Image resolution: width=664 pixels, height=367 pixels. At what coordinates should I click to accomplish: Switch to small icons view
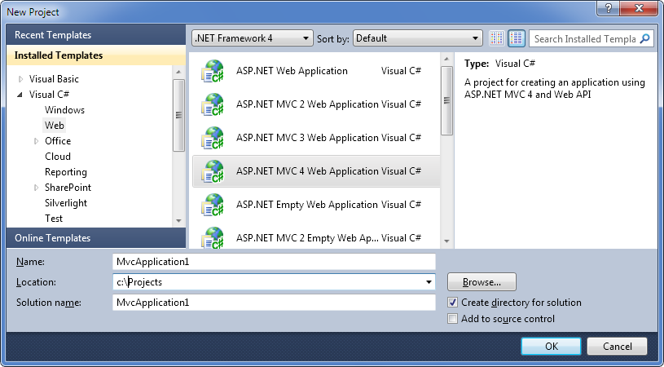point(497,38)
